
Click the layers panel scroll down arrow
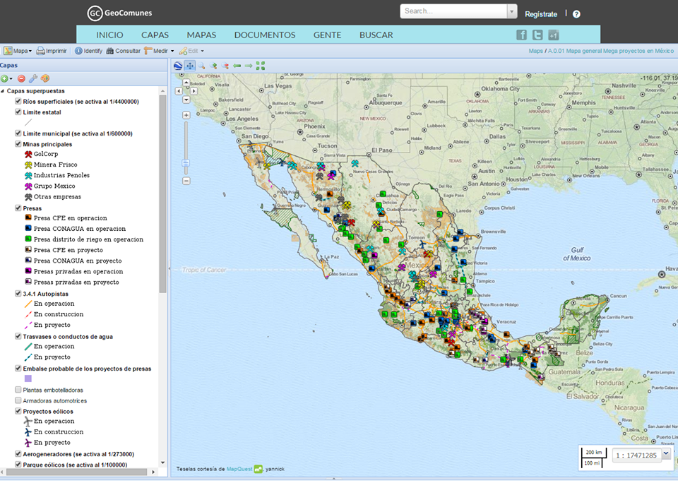coord(162,463)
